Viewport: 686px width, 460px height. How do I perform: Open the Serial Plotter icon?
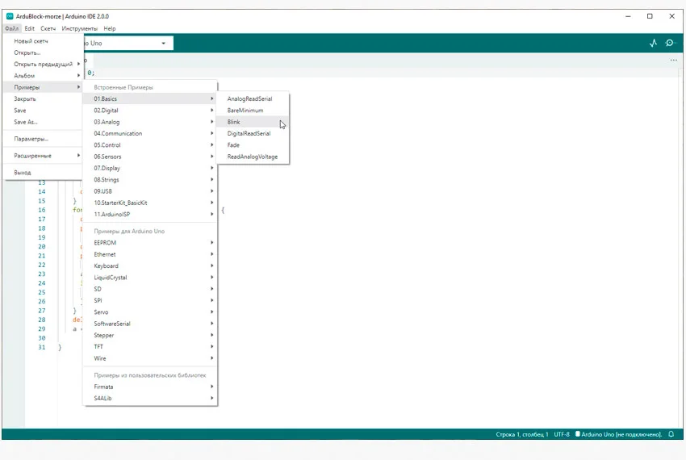653,44
